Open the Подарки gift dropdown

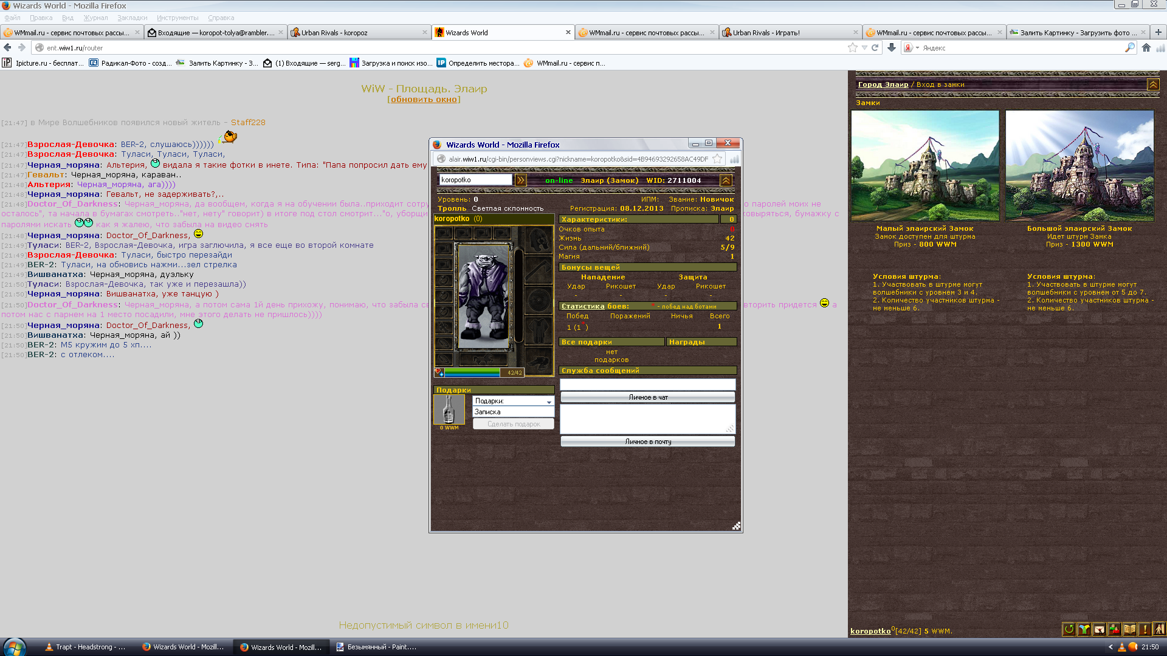click(x=514, y=401)
